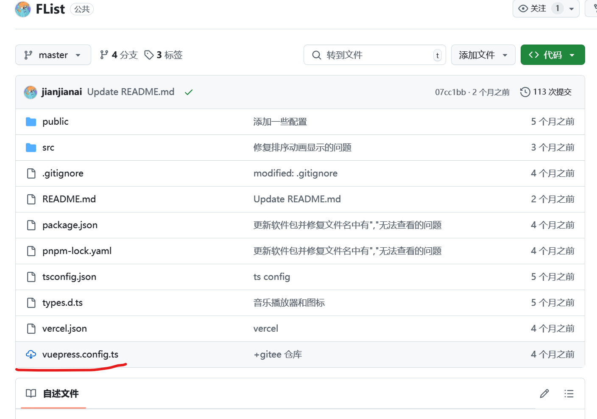Click the edit README pencil icon

(544, 394)
